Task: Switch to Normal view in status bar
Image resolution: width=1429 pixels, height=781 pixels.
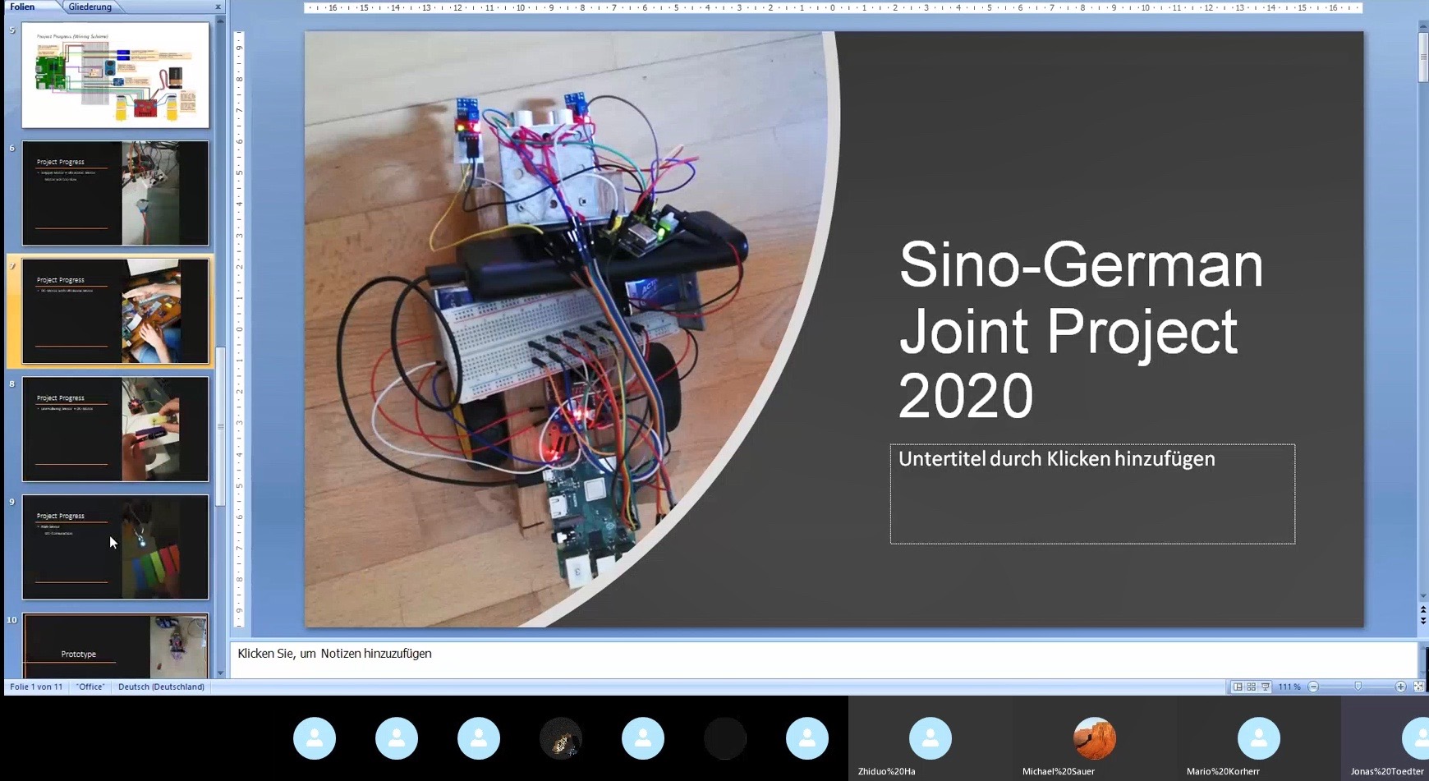Action: [1238, 687]
